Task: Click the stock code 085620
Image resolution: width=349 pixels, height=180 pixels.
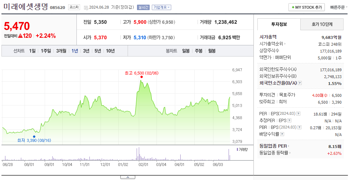Action: pos(57,8)
